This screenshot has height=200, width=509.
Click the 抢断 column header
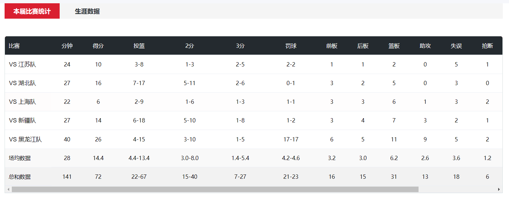point(487,46)
